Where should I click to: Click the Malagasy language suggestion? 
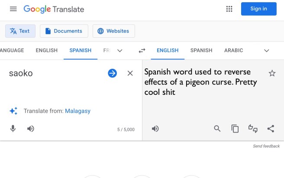pyautogui.click(x=77, y=111)
